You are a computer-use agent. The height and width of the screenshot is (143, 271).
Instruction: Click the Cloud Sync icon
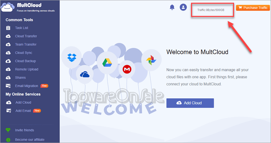pos(8,53)
